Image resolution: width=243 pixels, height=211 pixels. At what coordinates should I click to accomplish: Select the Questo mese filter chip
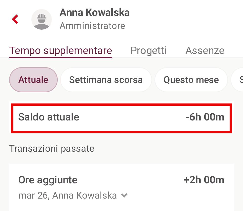(x=191, y=80)
